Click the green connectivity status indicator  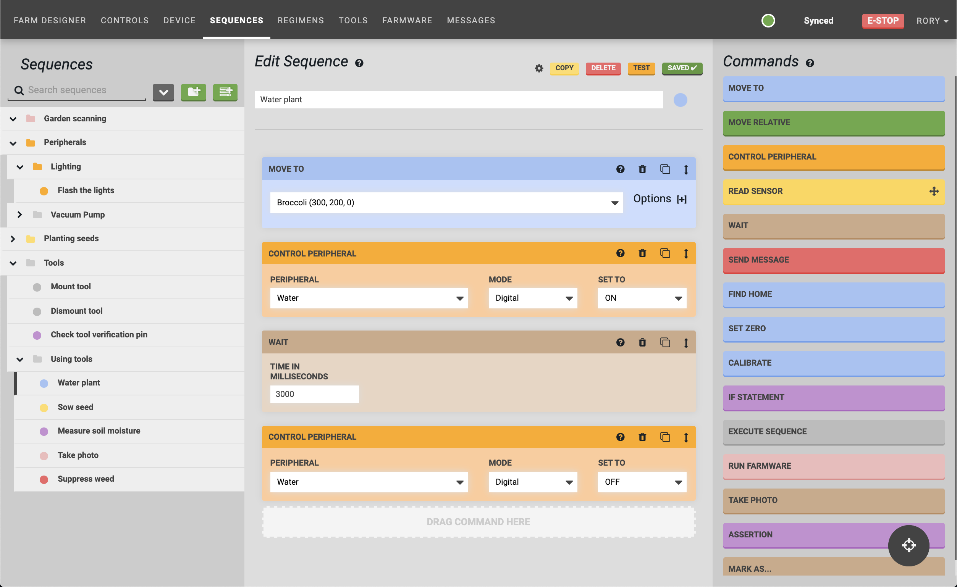point(768,21)
